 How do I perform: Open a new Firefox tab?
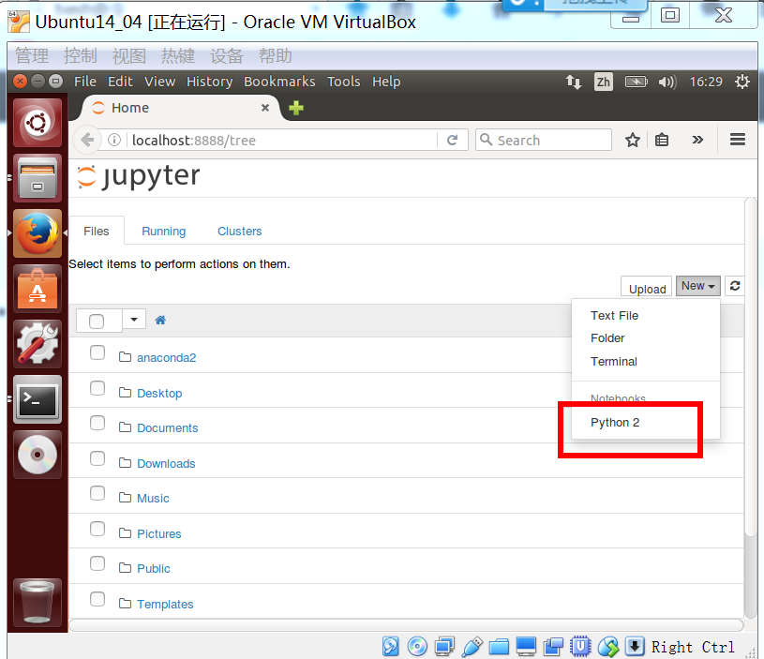coord(296,108)
